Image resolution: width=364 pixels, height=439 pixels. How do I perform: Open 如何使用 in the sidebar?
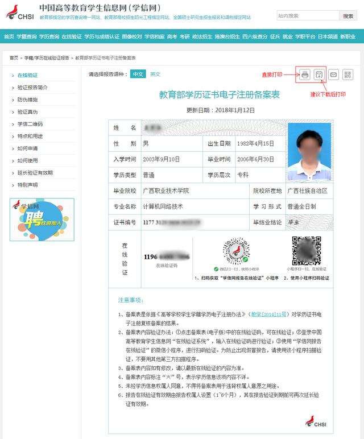[x=27, y=161]
